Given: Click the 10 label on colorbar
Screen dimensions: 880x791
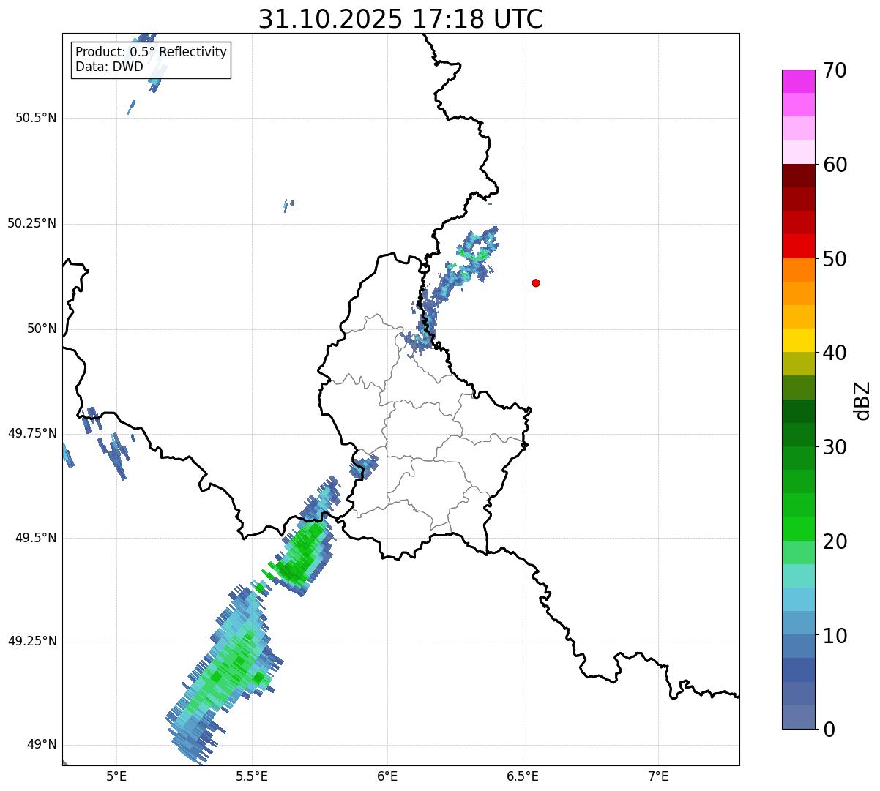Looking at the screenshot, I should click(835, 636).
